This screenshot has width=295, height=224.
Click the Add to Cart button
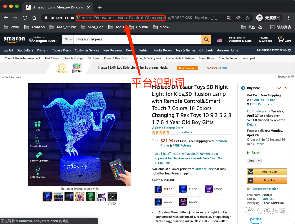click(267, 172)
